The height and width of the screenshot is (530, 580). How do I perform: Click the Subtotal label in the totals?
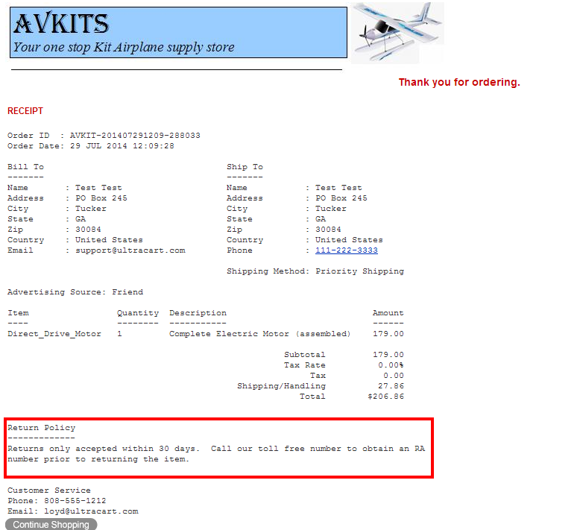pos(305,354)
